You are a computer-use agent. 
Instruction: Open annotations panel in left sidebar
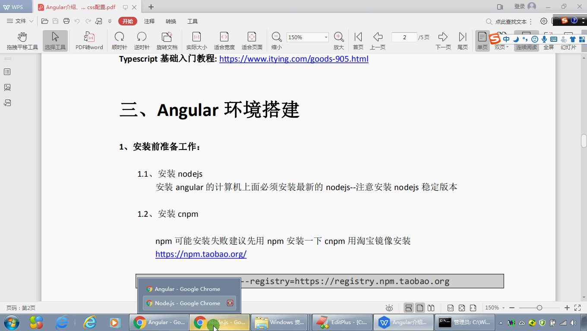[7, 103]
